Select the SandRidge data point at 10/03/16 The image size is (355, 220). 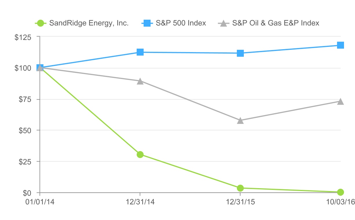point(341,192)
